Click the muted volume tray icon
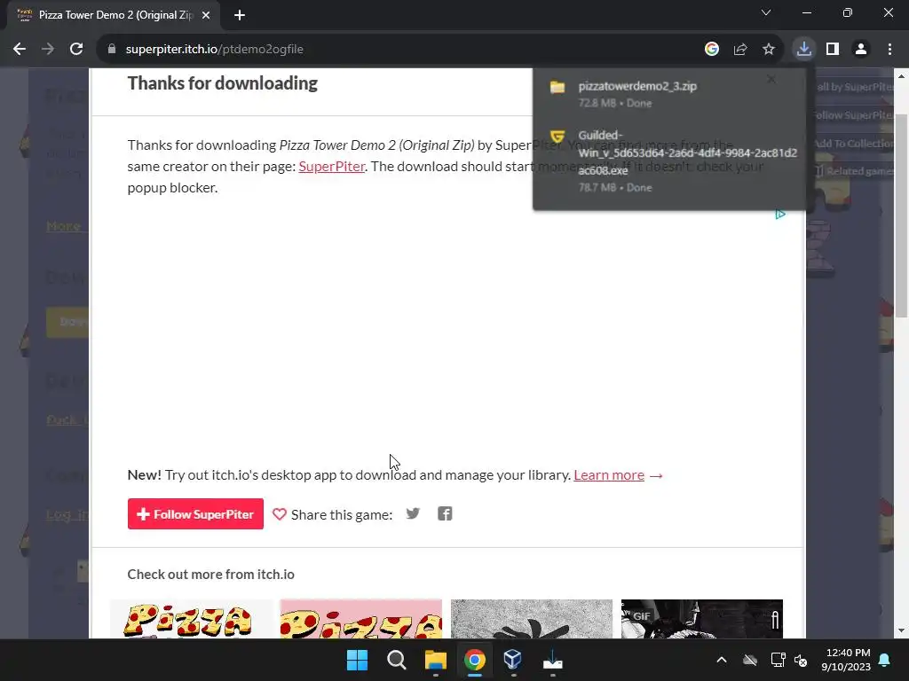Image resolution: width=909 pixels, height=681 pixels. [x=801, y=660]
